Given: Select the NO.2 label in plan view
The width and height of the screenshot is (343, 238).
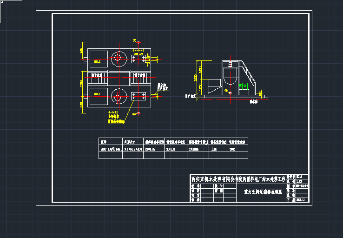Looking at the screenshot, I should (98, 61).
